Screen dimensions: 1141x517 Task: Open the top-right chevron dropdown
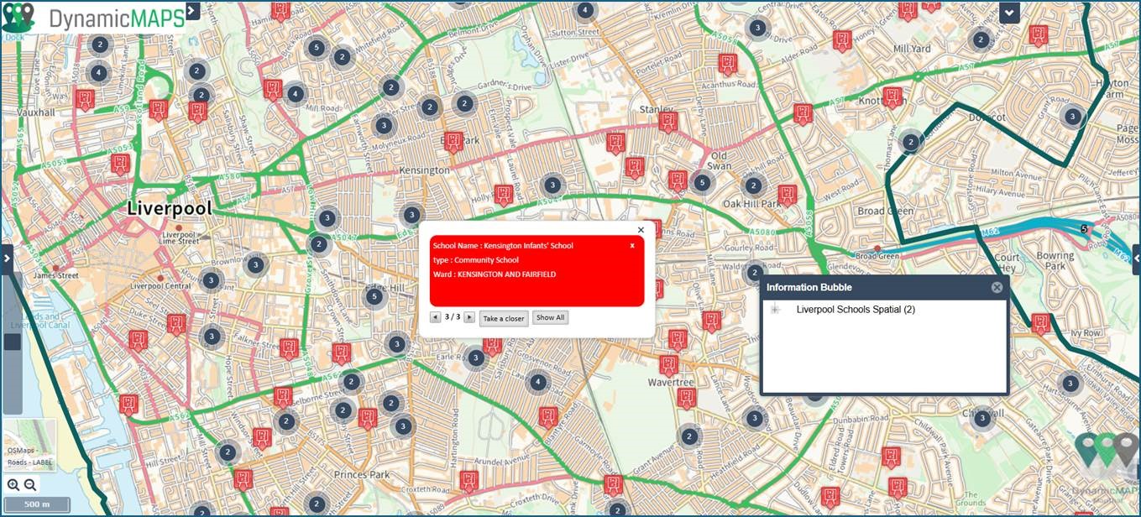[1009, 12]
